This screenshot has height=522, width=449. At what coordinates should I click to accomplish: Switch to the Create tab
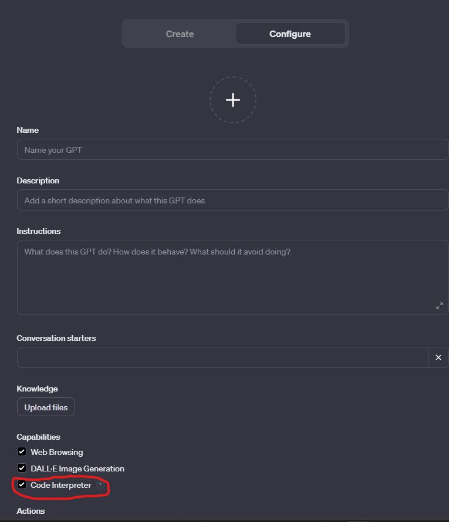[x=180, y=34]
